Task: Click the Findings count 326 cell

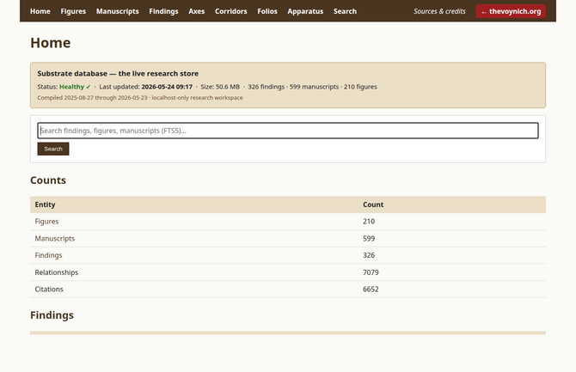Action: 369,255
